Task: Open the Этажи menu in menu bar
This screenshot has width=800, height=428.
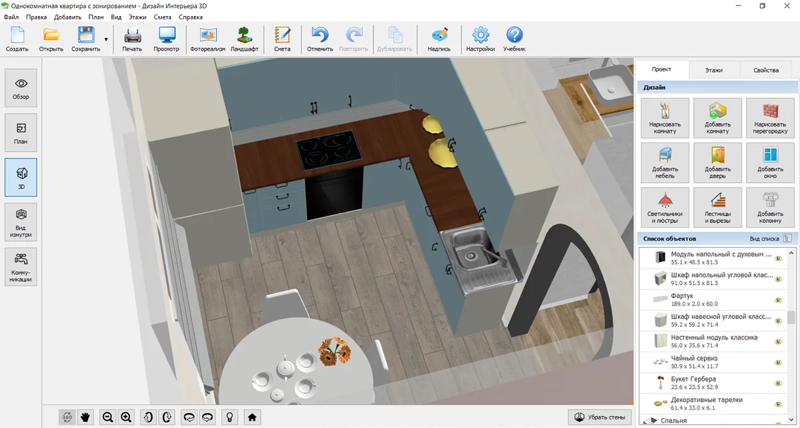Action: coord(139,17)
